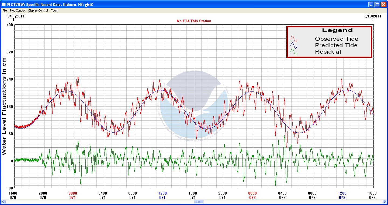Click the 2000 time label above day 070

click(x=43, y=193)
